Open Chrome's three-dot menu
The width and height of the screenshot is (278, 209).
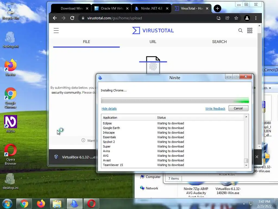pyautogui.click(x=256, y=18)
